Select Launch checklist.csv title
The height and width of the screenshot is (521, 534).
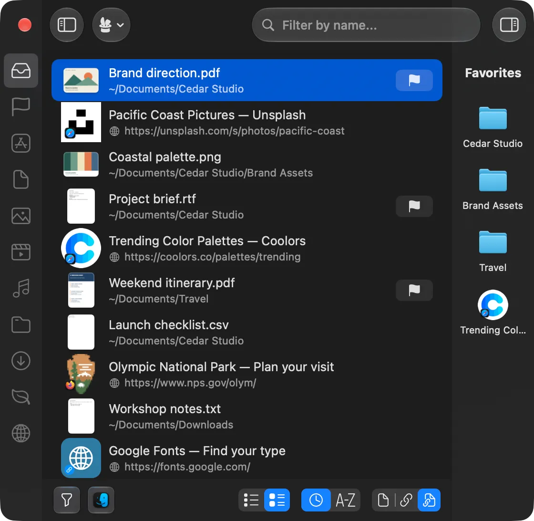169,325
